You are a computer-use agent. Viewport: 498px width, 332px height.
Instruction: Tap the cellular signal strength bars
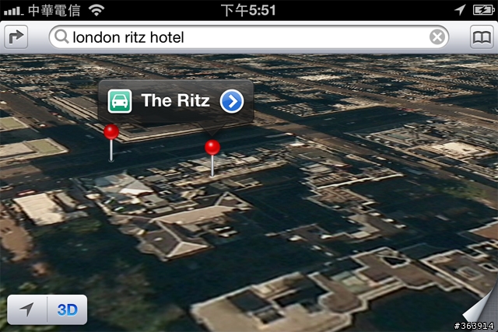point(14,12)
